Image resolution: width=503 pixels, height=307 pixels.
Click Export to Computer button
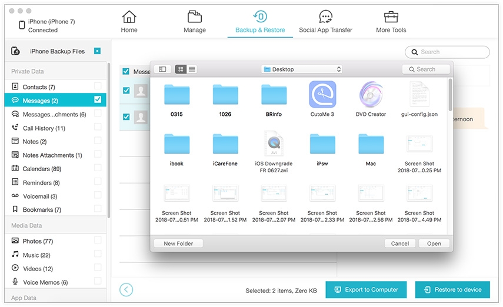point(366,290)
